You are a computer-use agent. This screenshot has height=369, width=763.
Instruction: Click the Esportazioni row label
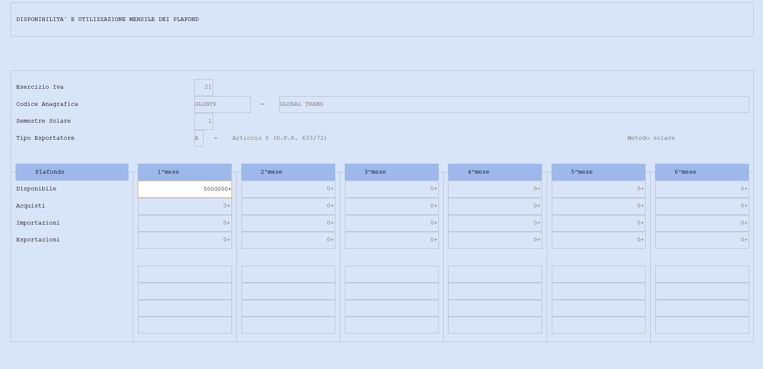point(38,240)
